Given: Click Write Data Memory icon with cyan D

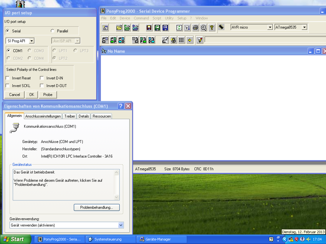Looking at the screenshot, I should (x=152, y=40).
